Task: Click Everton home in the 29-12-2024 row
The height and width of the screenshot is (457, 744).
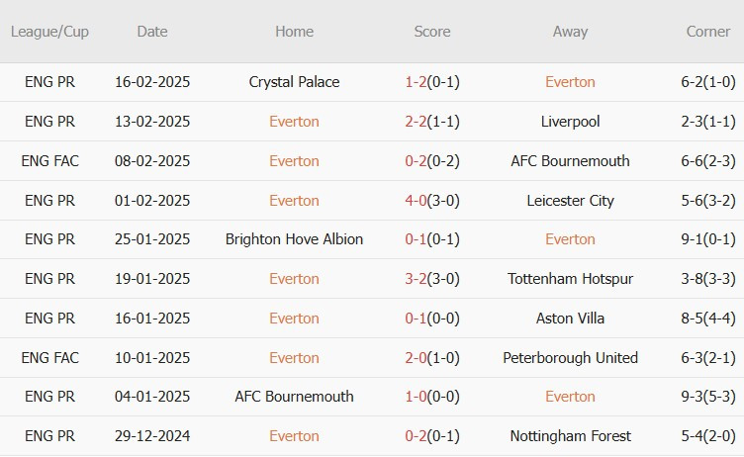Action: tap(294, 435)
